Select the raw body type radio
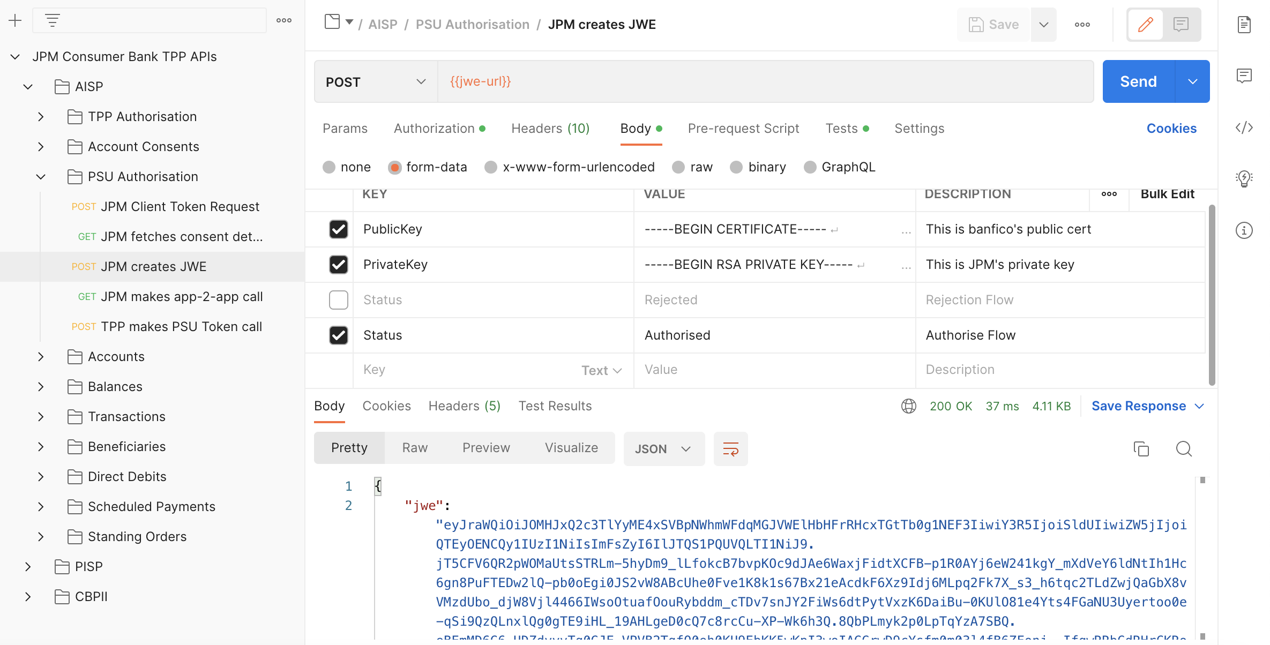Image resolution: width=1270 pixels, height=645 pixels. coord(679,167)
